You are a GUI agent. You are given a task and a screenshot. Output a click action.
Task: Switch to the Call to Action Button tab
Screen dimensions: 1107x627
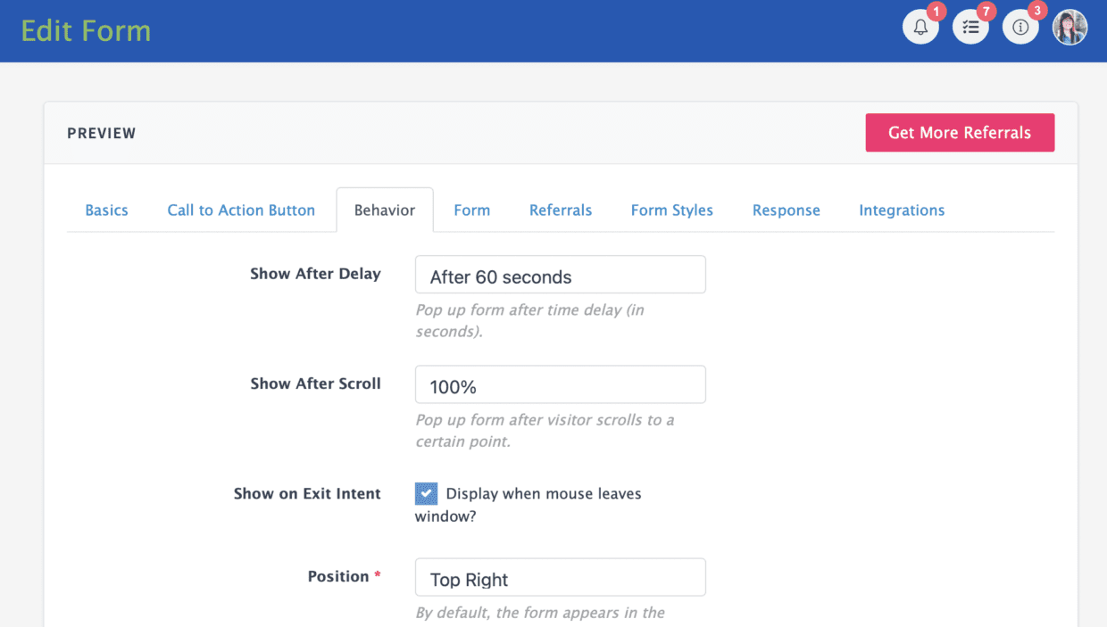(x=241, y=210)
